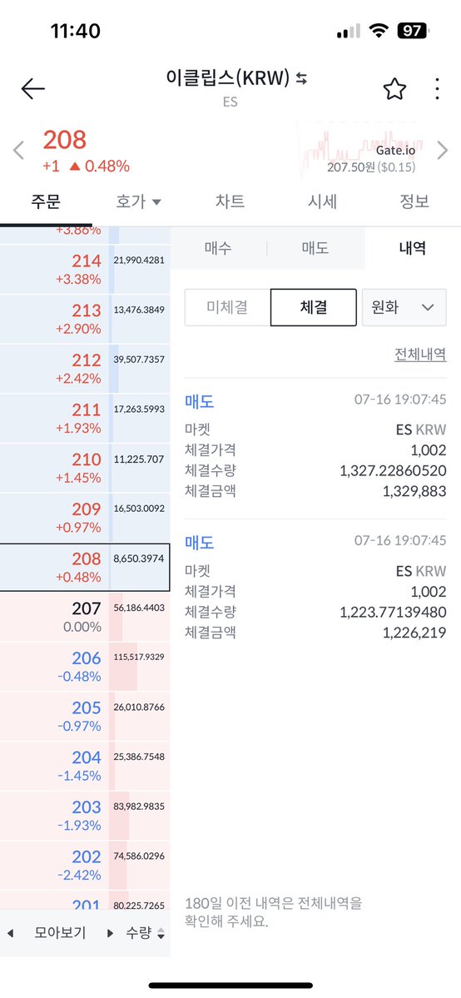Swap market currency with arrows beside 이클립스(KRW)
This screenshot has width=461, height=998.
(x=302, y=78)
